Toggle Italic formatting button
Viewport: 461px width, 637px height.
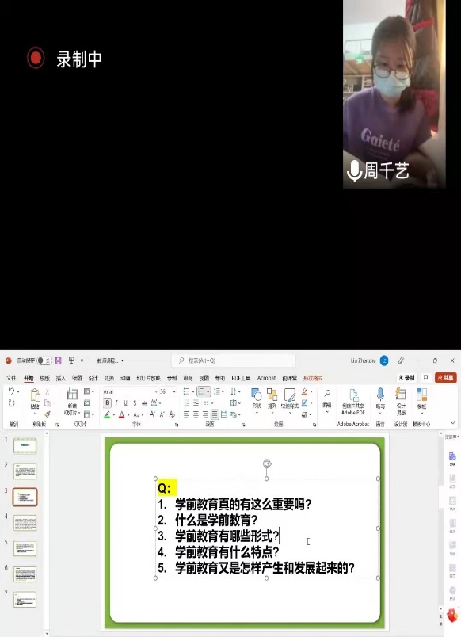click(116, 403)
